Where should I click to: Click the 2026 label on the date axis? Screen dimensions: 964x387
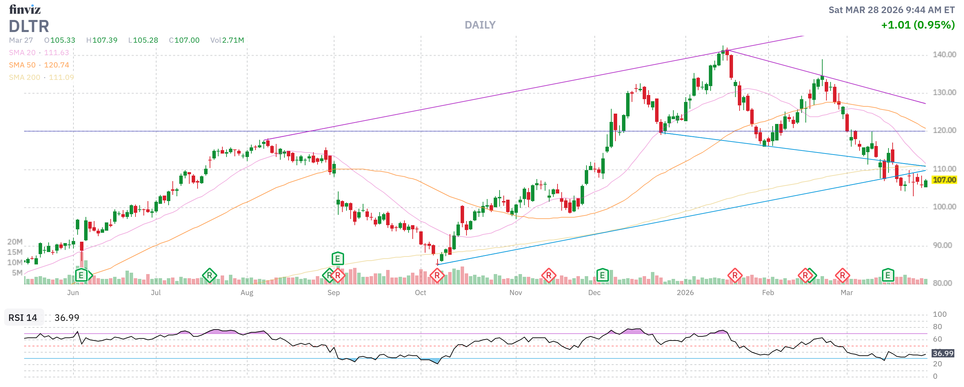point(685,293)
